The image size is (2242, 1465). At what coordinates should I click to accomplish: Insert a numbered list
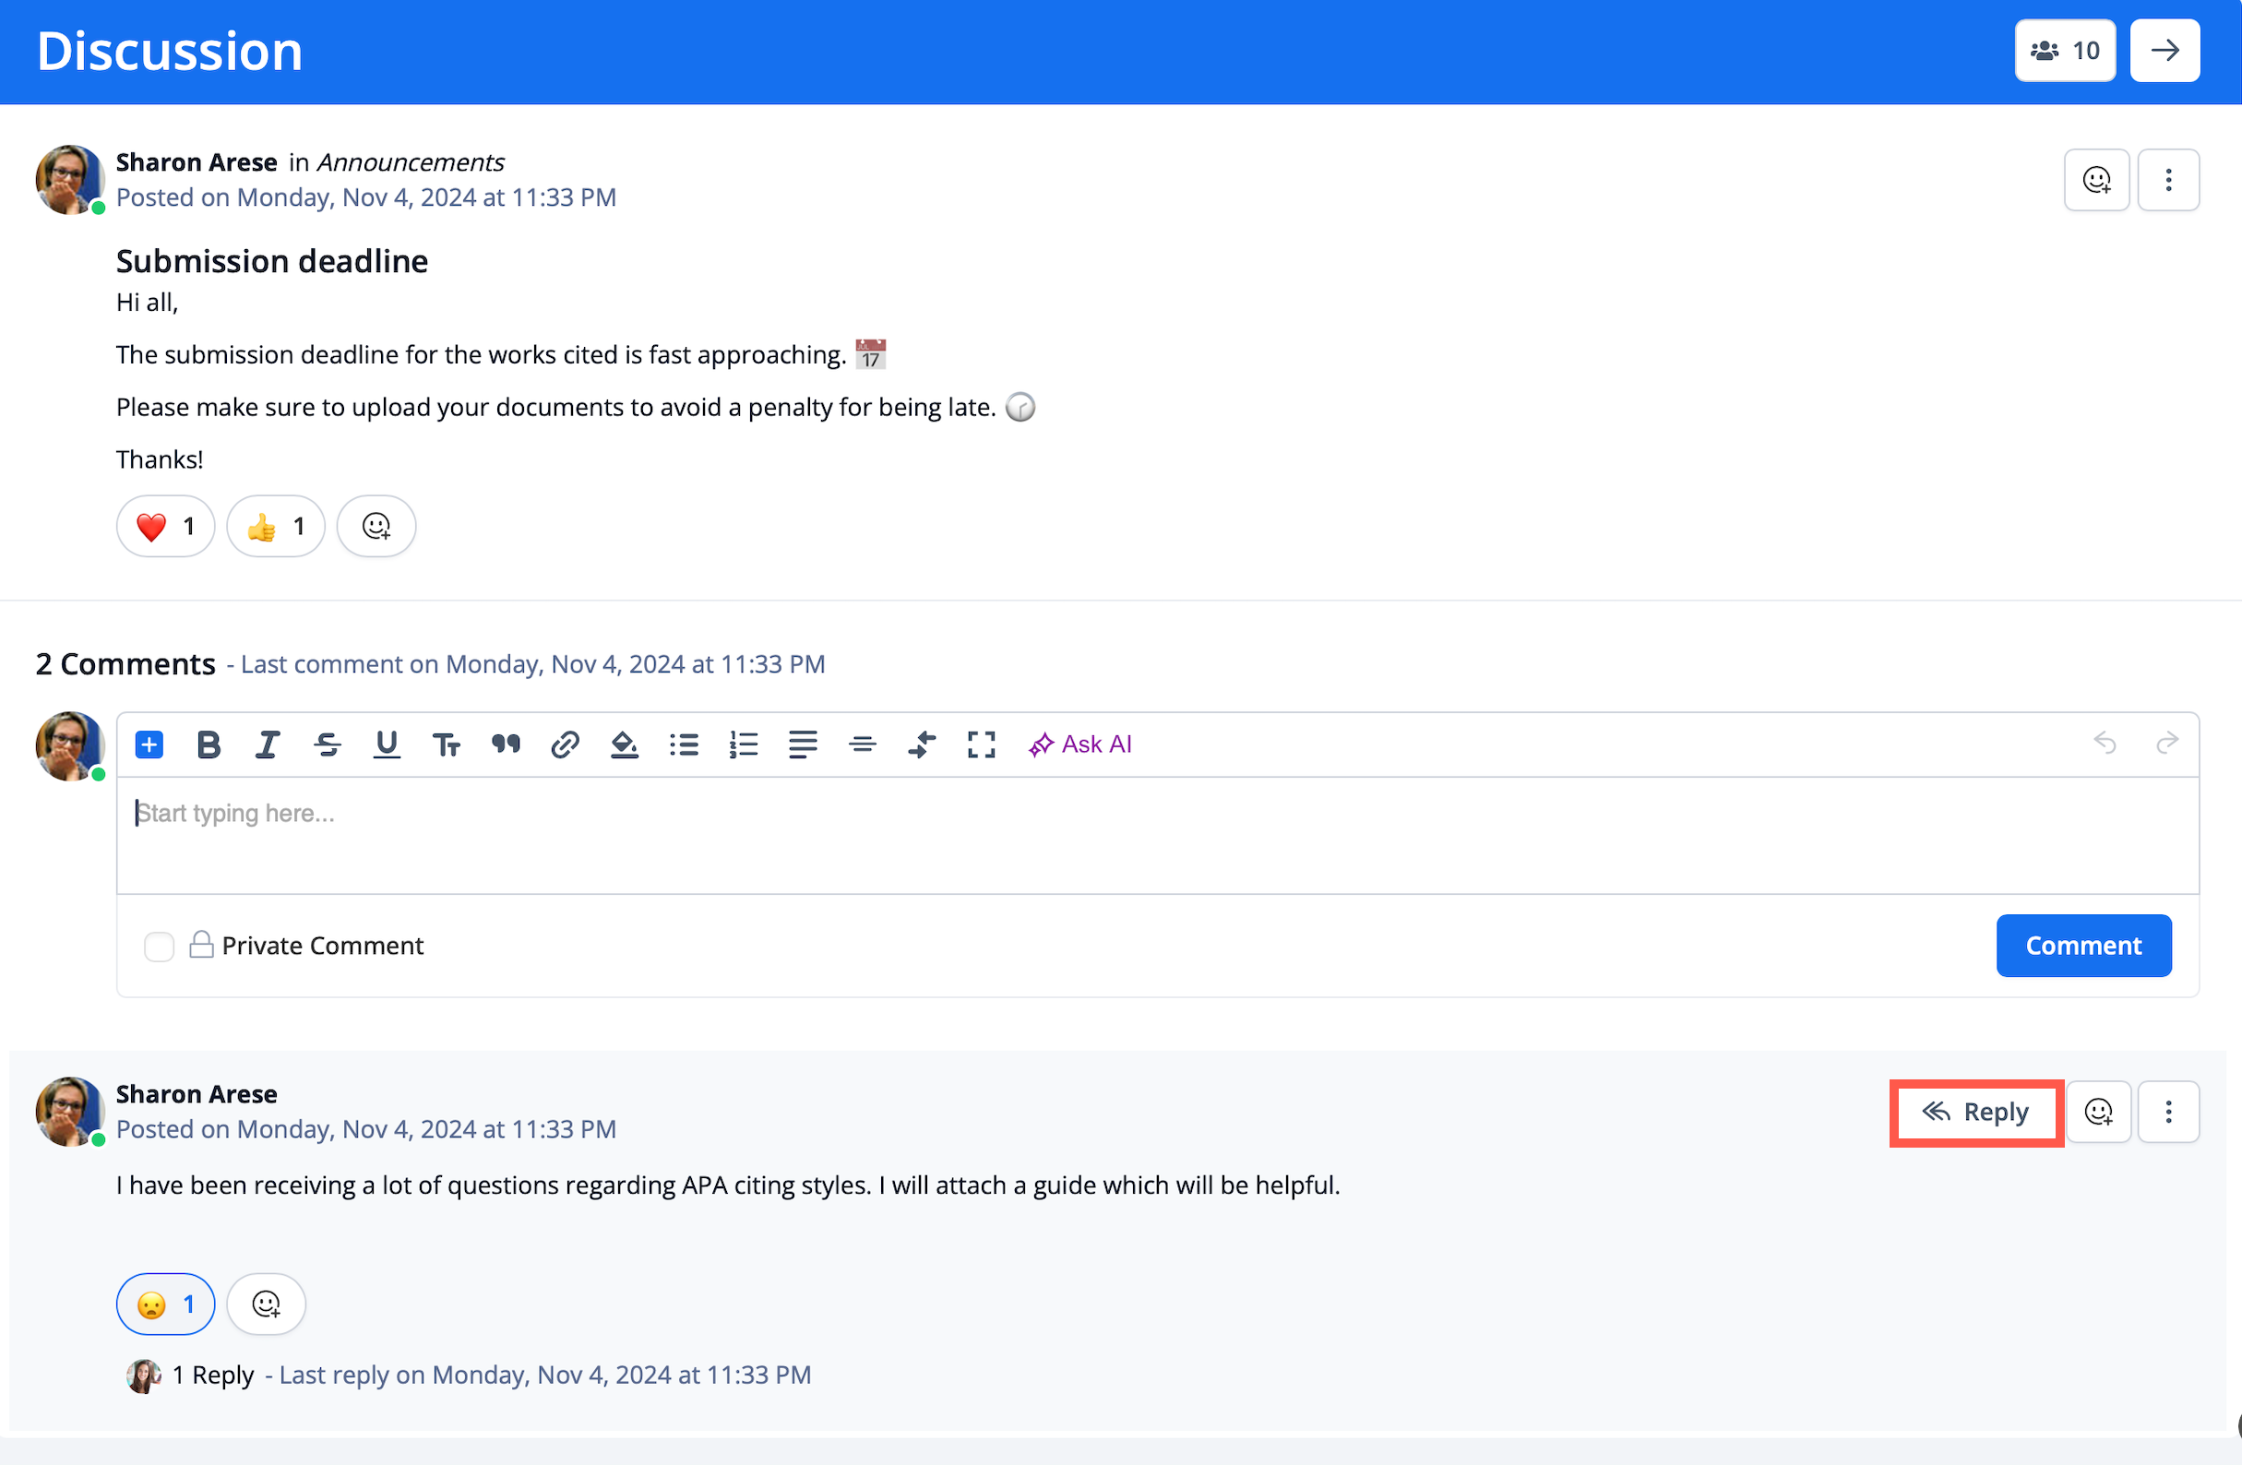coord(744,744)
